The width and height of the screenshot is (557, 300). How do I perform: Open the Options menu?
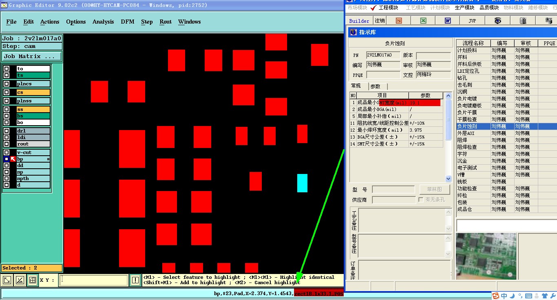pos(76,22)
